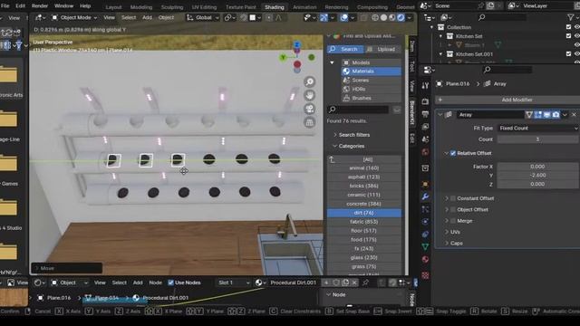Enable the Object Offset checkbox
Image resolution: width=580 pixels, height=326 pixels.
pos(453,209)
